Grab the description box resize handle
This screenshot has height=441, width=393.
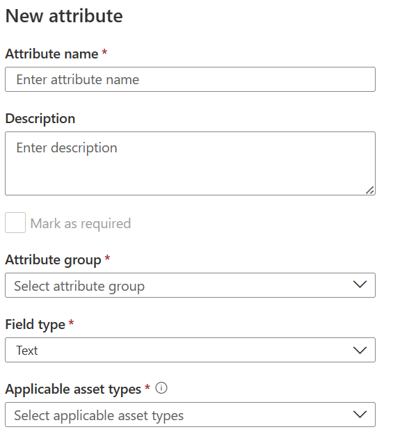(x=370, y=191)
